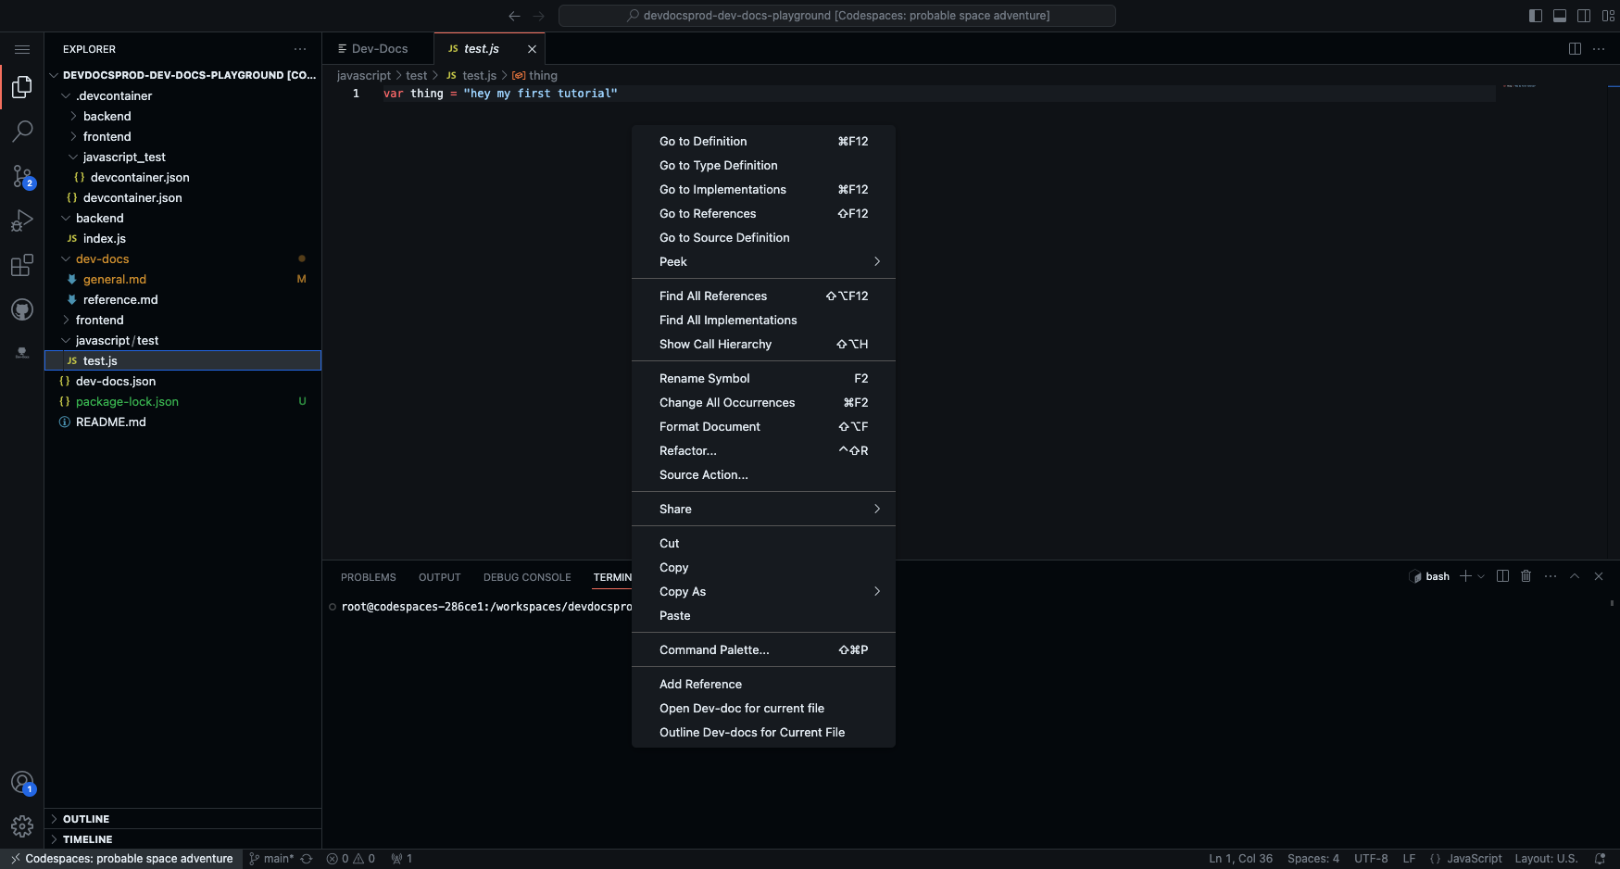Click the command center search box
This screenshot has height=869, width=1620.
tap(836, 16)
